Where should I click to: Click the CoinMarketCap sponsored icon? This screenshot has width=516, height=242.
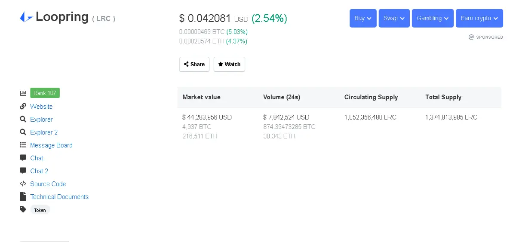(471, 37)
